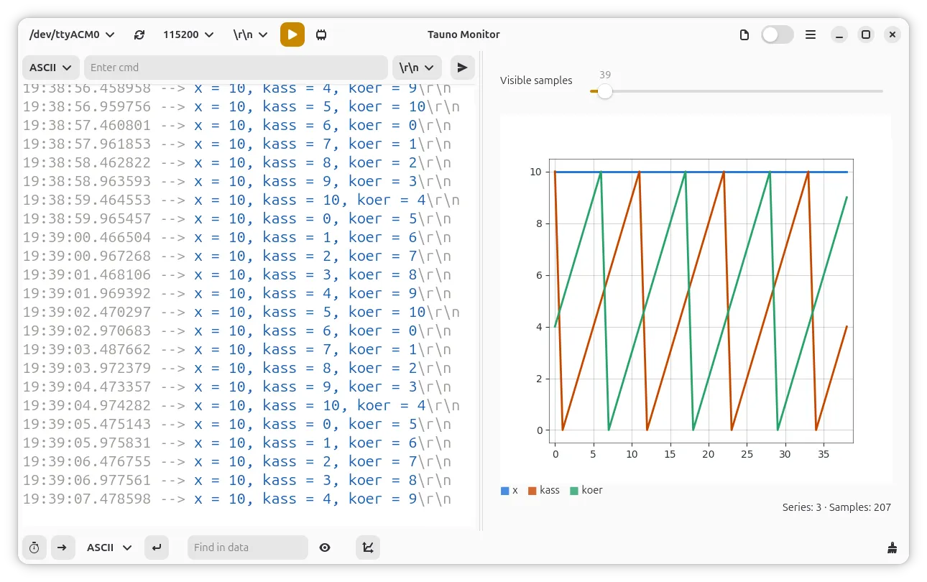Viewport: 927px width, 582px height.
Task: Open the /dev/ttyACM0 serial port dropdown
Action: click(71, 34)
